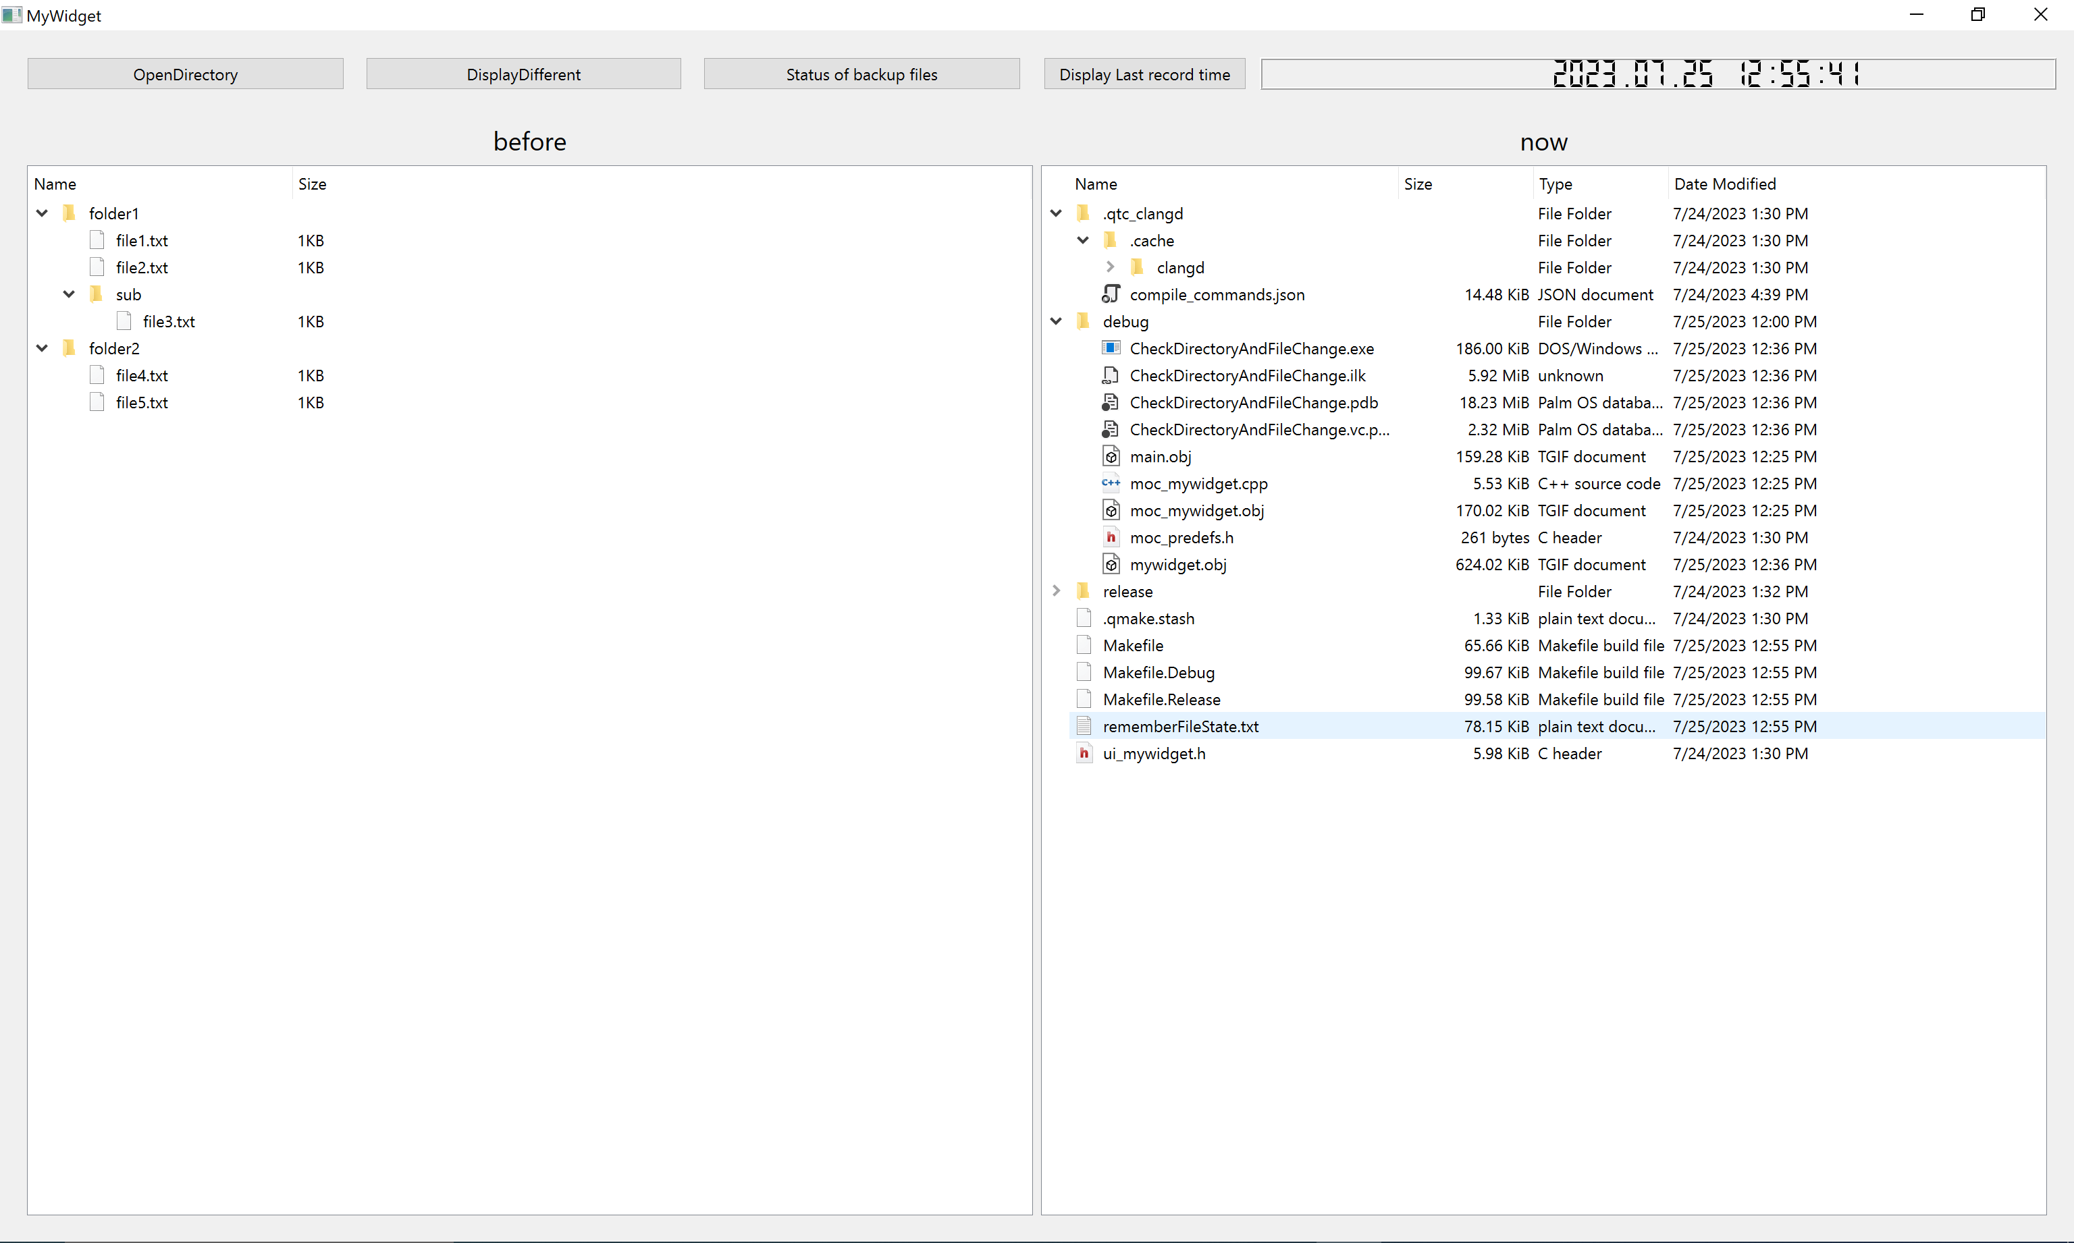The width and height of the screenshot is (2074, 1243).
Task: Click the Type column header
Action: [x=1555, y=184]
